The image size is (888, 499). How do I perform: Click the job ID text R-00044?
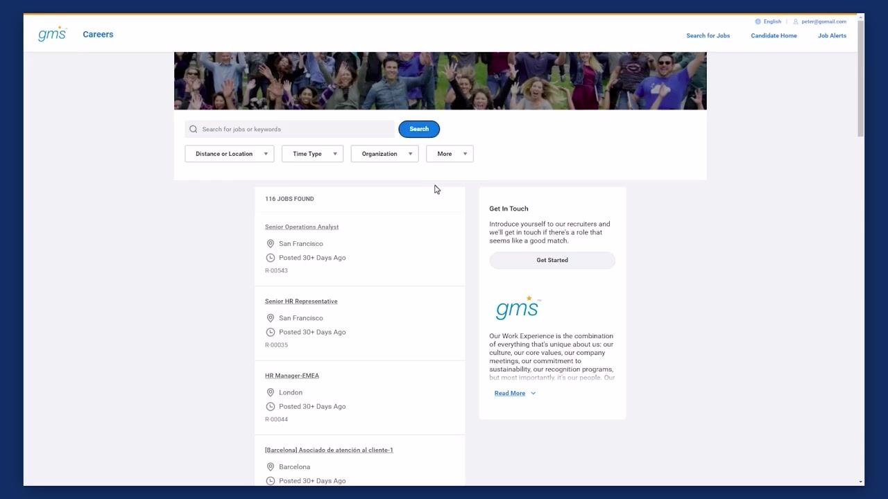point(276,419)
